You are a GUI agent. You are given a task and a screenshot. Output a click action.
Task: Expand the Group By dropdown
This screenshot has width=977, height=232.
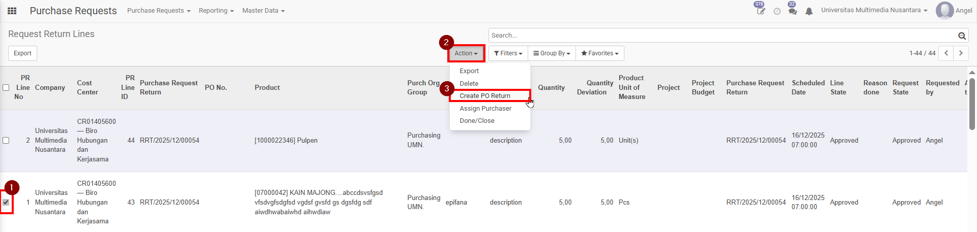point(552,53)
